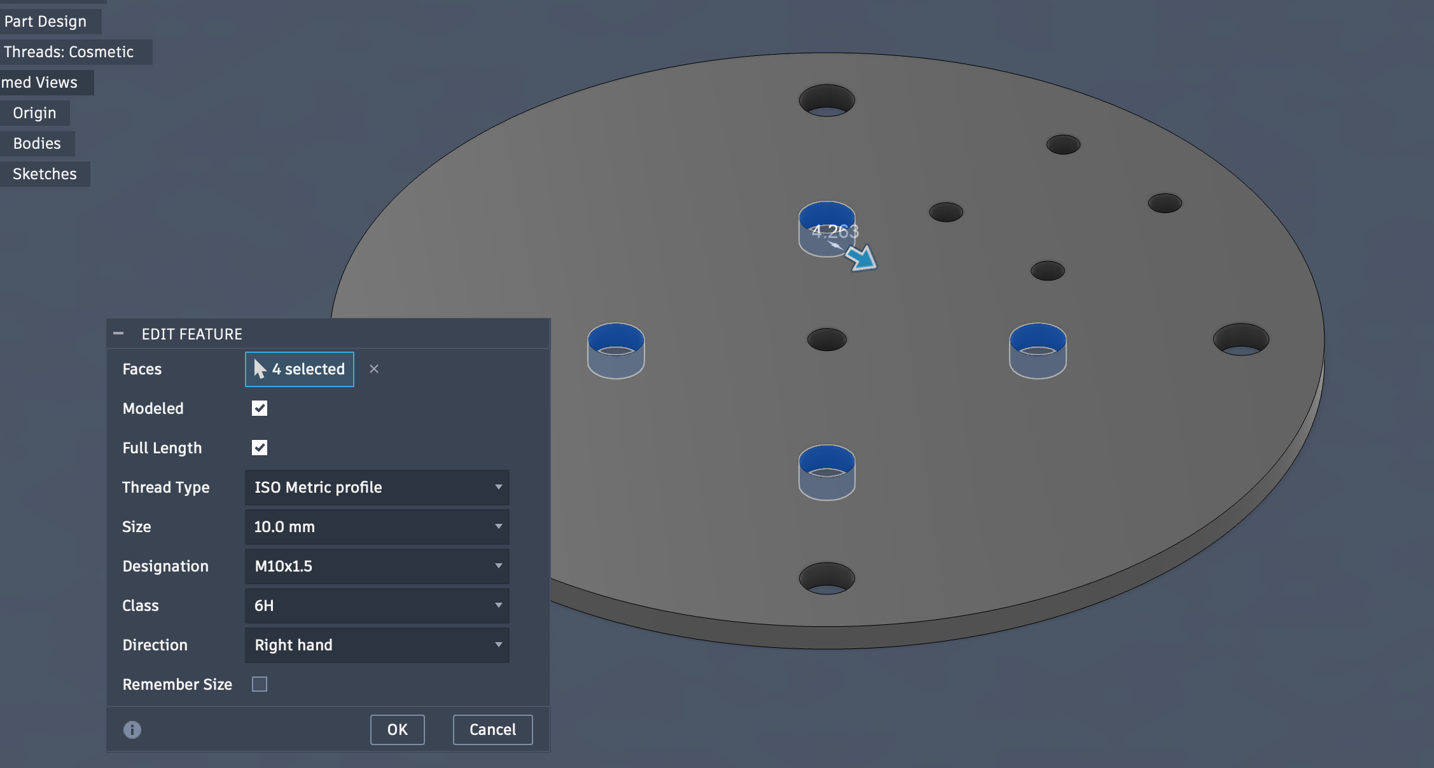Open the Designation dropdown showing M10x1.5
This screenshot has width=1434, height=768.
(377, 566)
